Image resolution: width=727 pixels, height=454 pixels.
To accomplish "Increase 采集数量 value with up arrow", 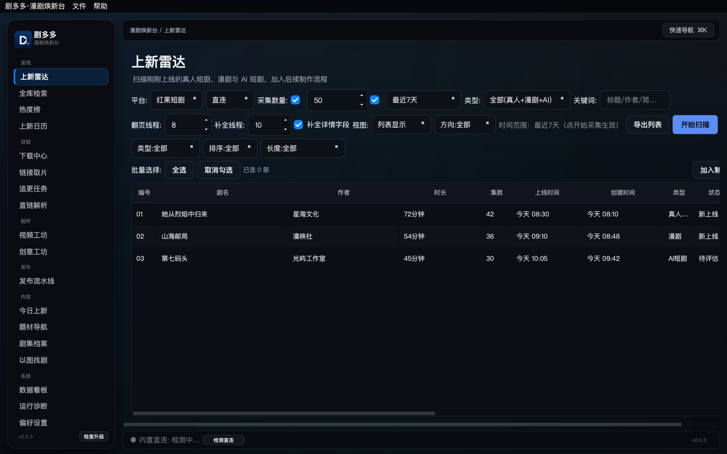I will pyautogui.click(x=361, y=95).
